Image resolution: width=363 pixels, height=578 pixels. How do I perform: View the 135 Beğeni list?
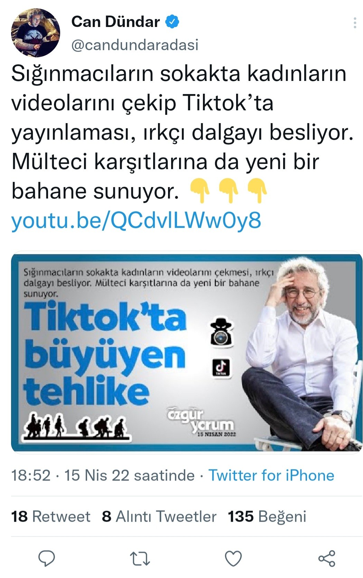pos(267,516)
